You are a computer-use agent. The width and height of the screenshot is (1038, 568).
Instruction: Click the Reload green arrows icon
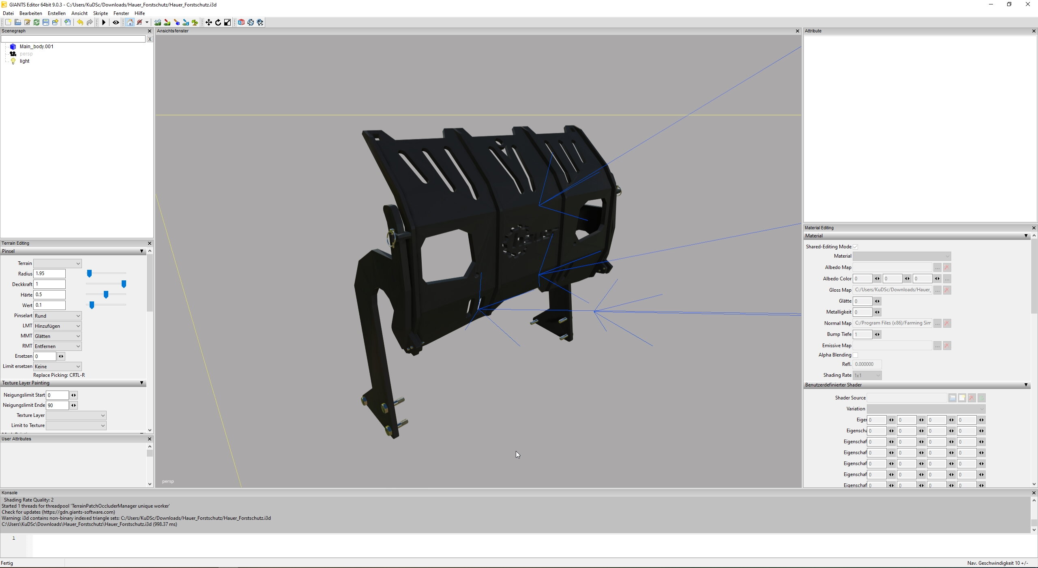click(36, 22)
